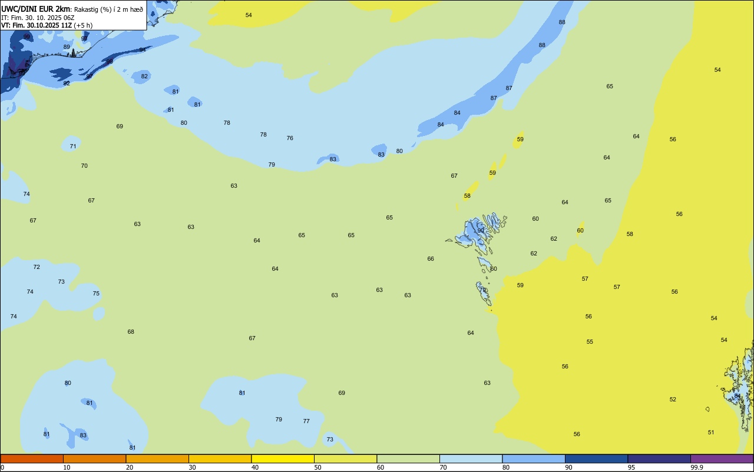Click the humidity value "51" on the map

[x=711, y=433]
